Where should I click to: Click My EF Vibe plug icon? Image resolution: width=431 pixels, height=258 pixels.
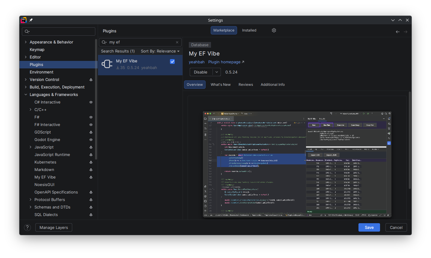point(107,64)
